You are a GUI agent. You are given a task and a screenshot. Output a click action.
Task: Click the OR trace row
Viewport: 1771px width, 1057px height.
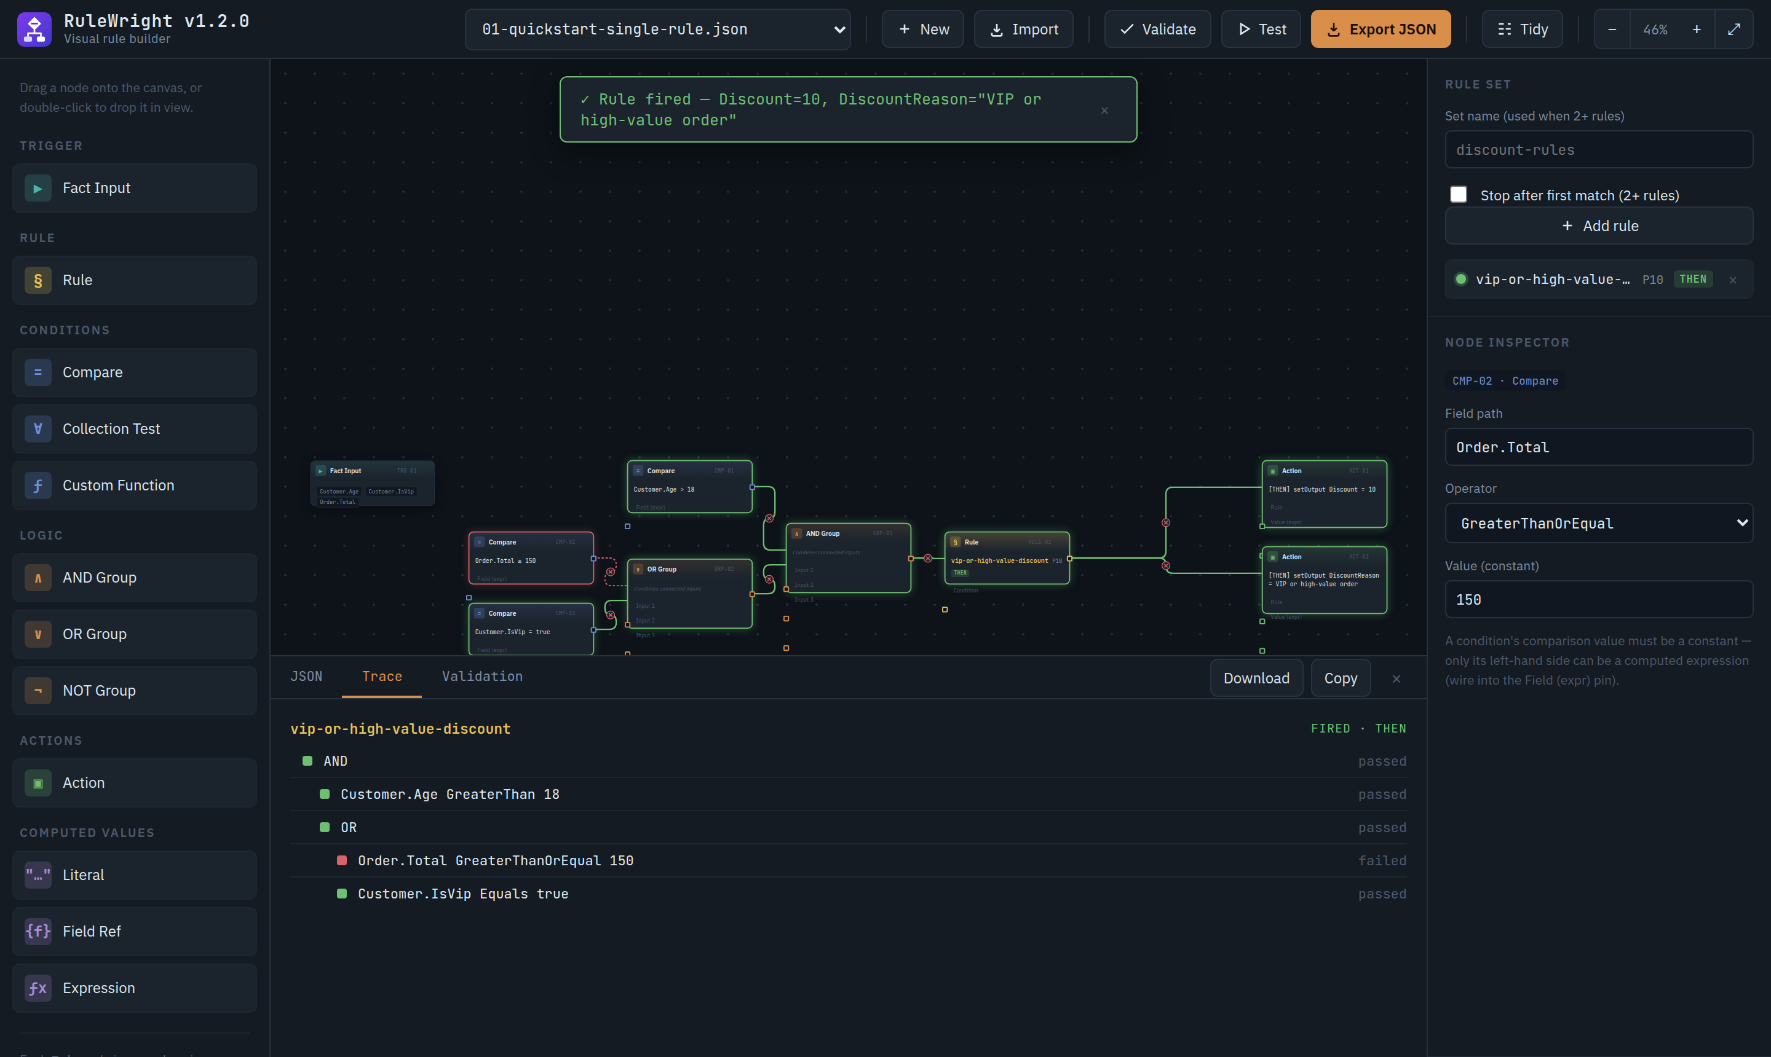pyautogui.click(x=848, y=828)
